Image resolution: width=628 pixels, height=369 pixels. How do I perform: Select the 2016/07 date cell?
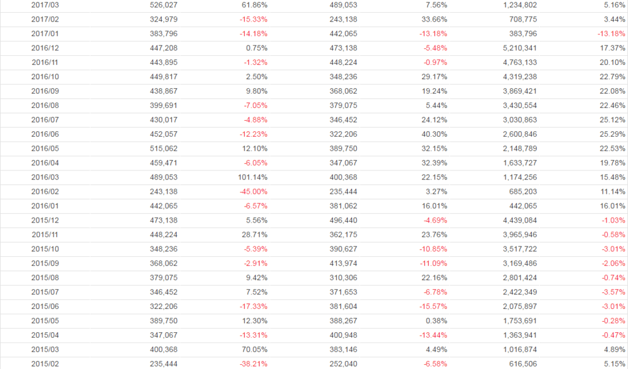[44, 120]
